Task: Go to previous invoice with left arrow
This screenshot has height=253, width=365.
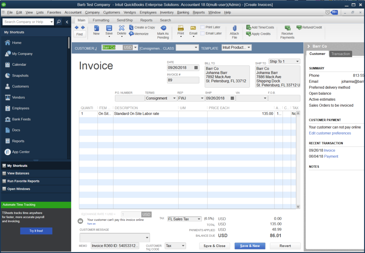Action: pos(76,28)
